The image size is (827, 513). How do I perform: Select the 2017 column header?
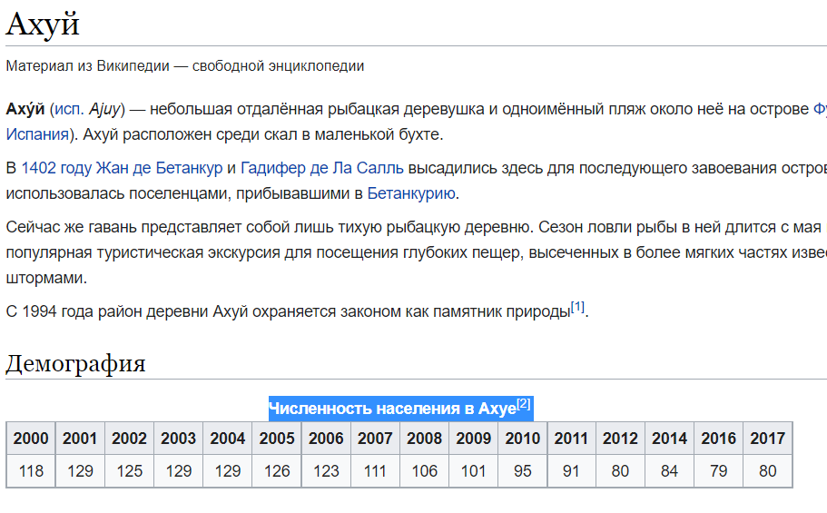tap(768, 439)
